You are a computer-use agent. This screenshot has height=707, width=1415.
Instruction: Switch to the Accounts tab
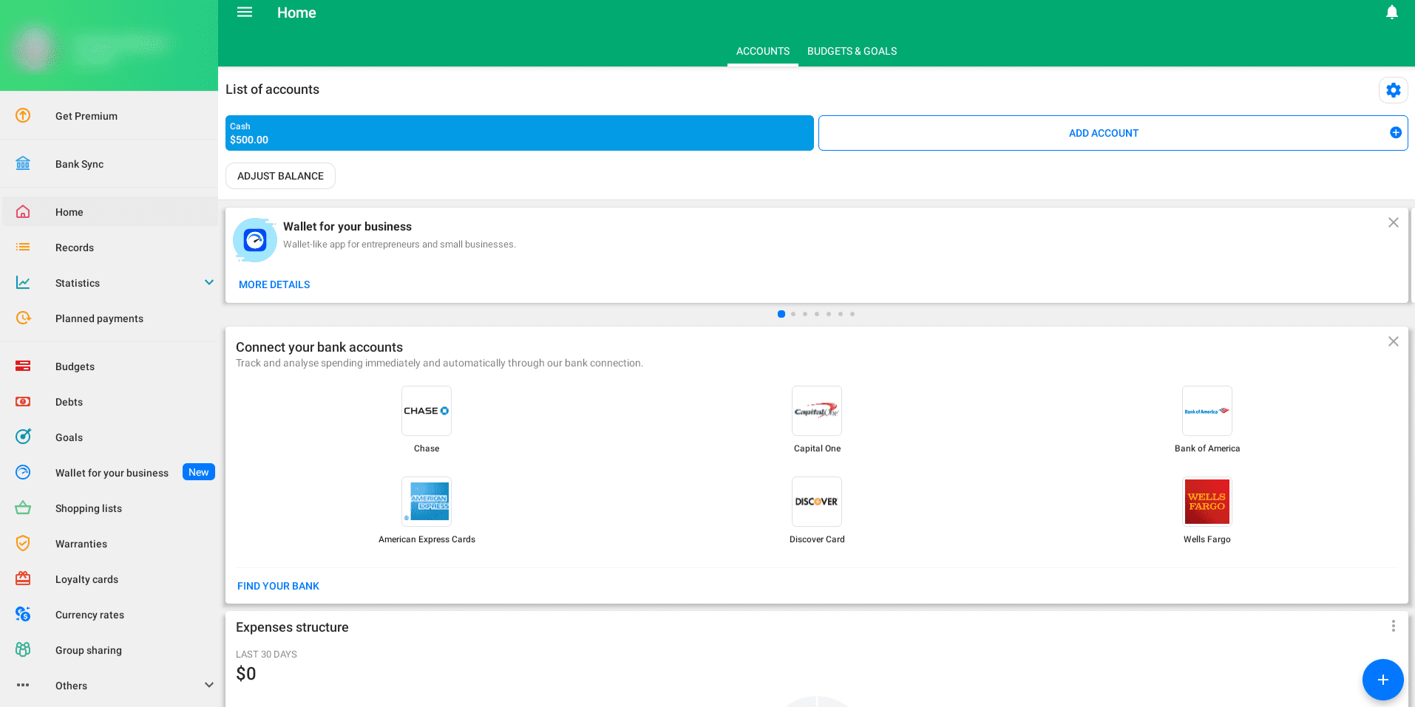tap(763, 51)
